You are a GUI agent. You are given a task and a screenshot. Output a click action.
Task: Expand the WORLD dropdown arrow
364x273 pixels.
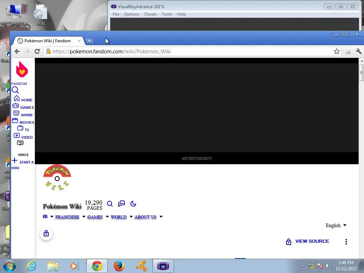[131, 217]
